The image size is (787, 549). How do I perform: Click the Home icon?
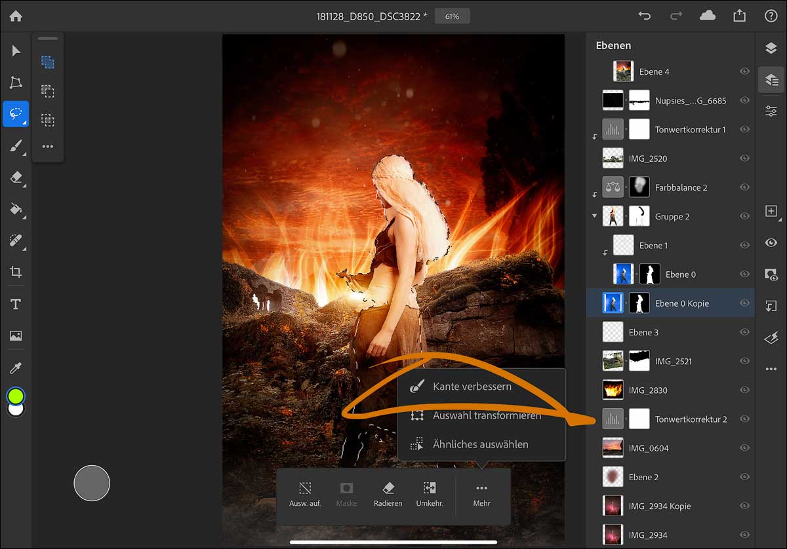(x=15, y=16)
